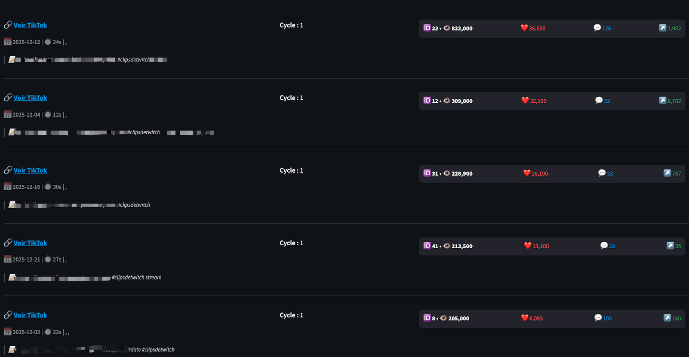Click the purple ID badge numbered 12

click(x=427, y=101)
